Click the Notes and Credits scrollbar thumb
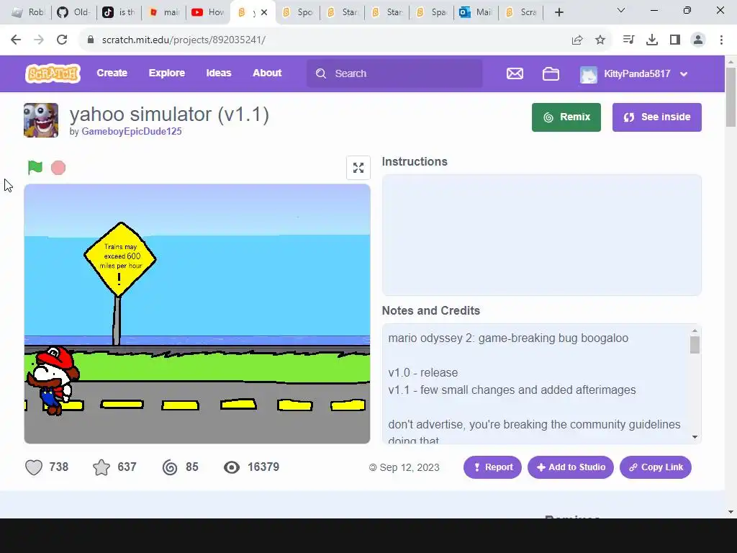737x553 pixels. (x=695, y=345)
